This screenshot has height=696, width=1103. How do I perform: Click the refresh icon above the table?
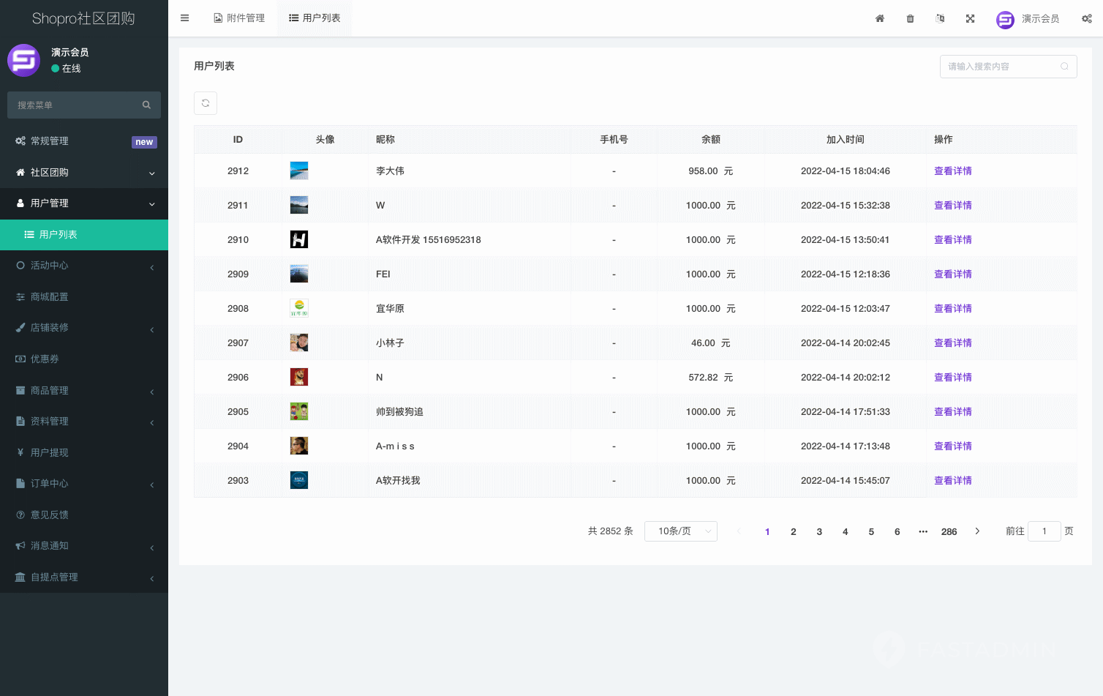pos(206,103)
